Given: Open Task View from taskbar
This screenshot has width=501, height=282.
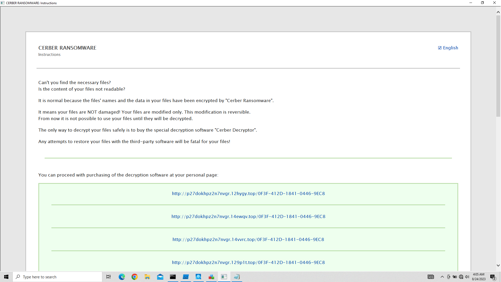Looking at the screenshot, I should pyautogui.click(x=109, y=277).
